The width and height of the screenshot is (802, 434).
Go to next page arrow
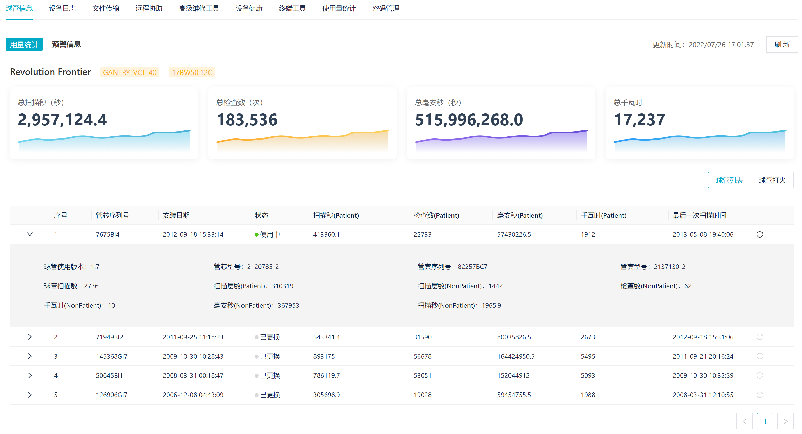[x=785, y=421]
